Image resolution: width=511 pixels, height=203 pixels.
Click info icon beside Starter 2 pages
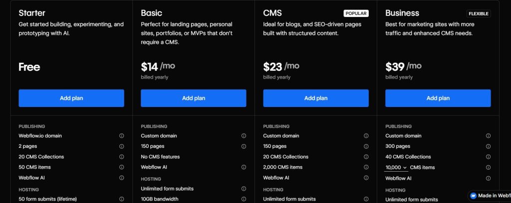(121, 146)
